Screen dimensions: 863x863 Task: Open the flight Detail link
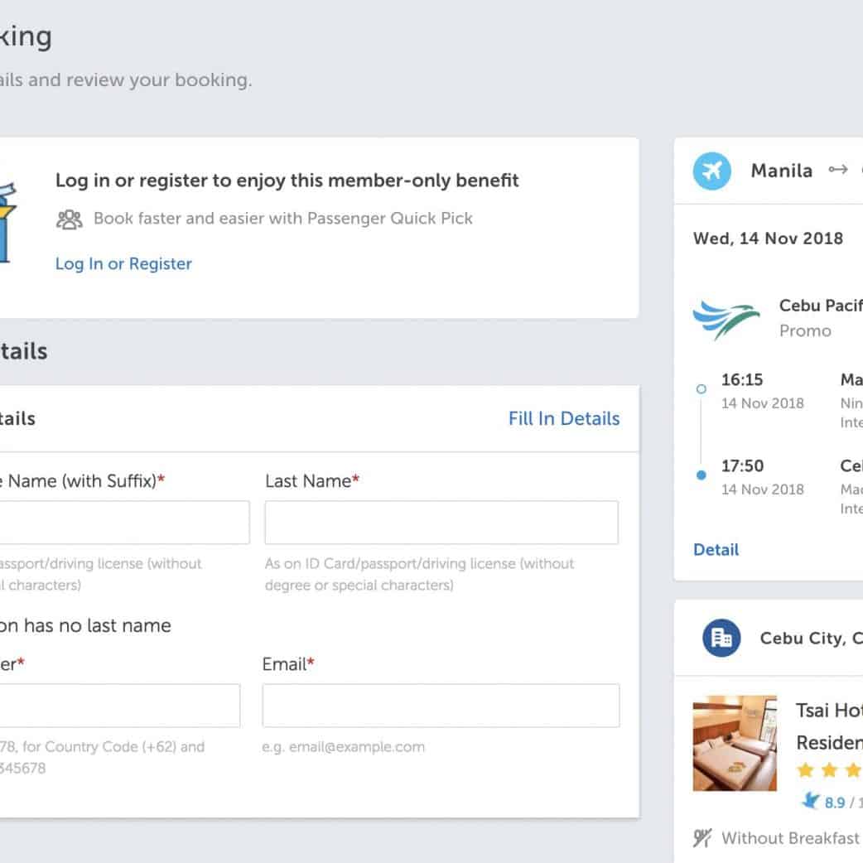click(716, 549)
